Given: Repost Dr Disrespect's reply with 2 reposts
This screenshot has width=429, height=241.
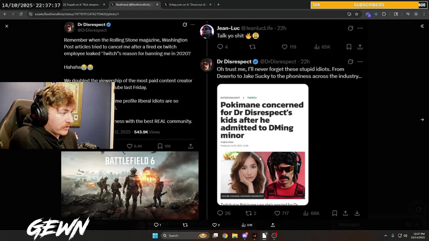Looking at the screenshot, I should (251, 213).
